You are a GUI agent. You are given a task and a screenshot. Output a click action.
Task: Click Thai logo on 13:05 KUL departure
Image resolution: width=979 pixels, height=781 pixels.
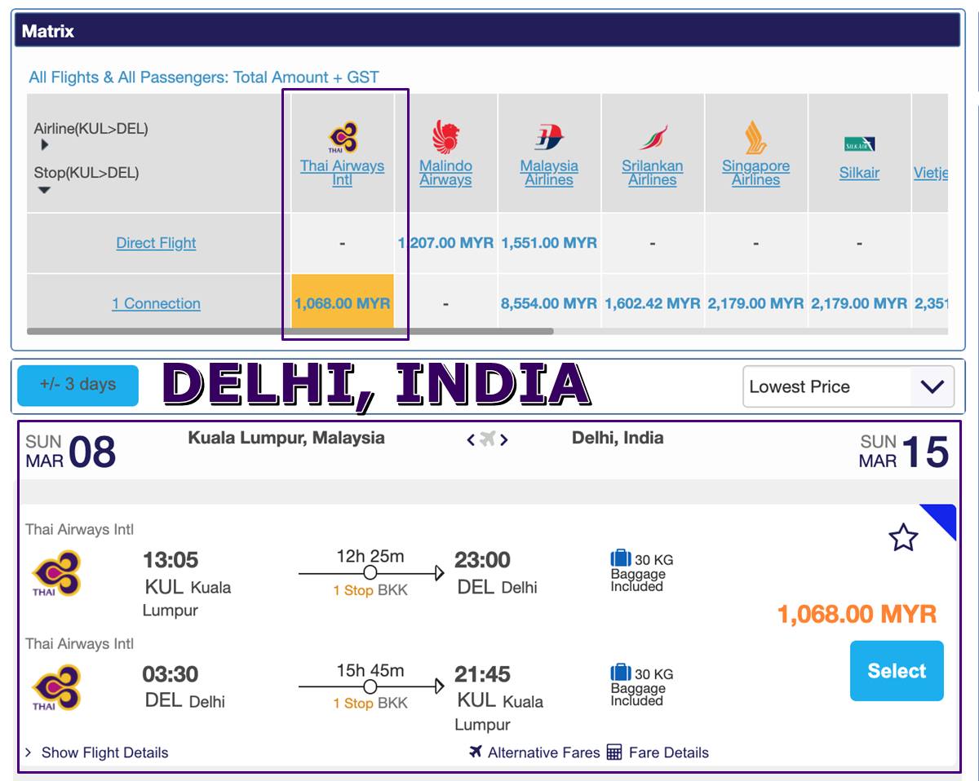click(55, 573)
